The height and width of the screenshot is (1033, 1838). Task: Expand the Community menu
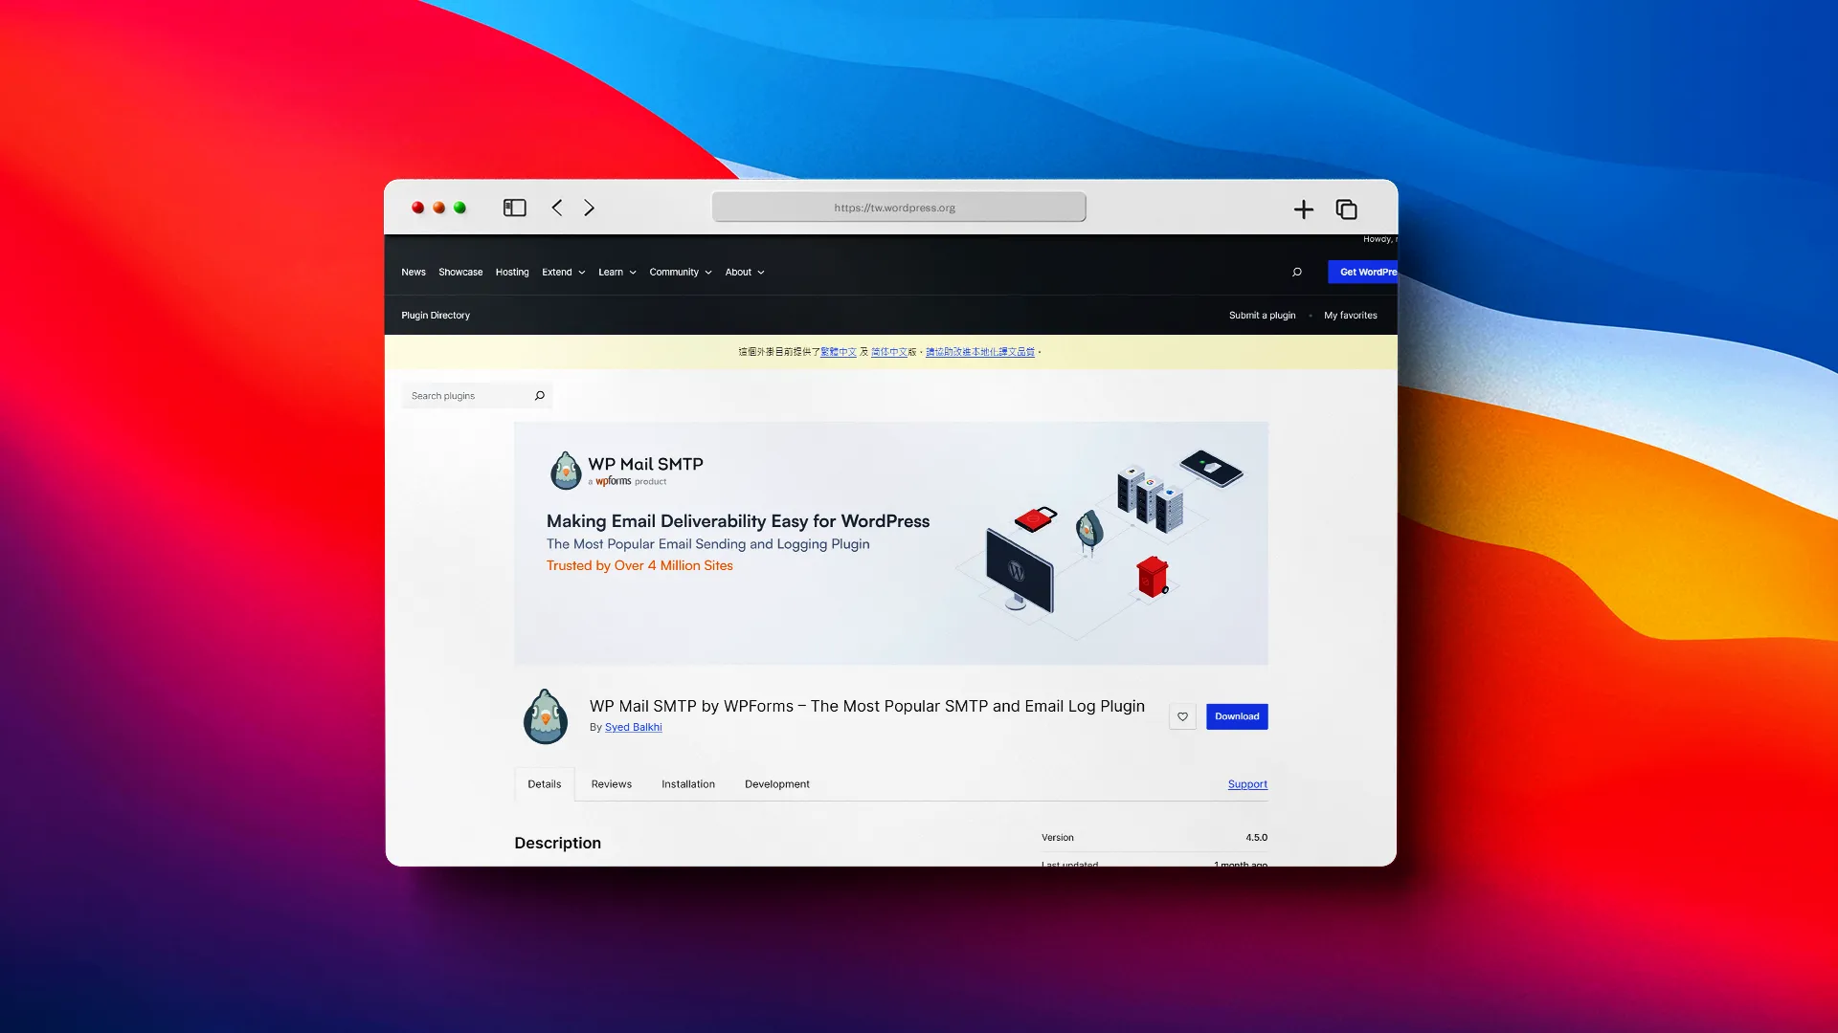(680, 273)
